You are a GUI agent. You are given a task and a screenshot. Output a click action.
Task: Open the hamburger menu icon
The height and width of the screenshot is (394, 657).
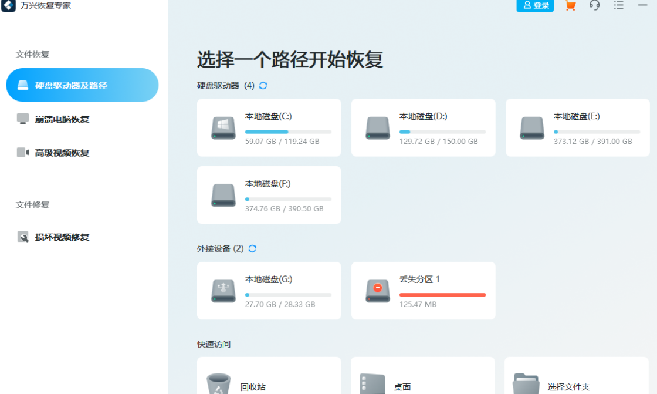coord(618,5)
